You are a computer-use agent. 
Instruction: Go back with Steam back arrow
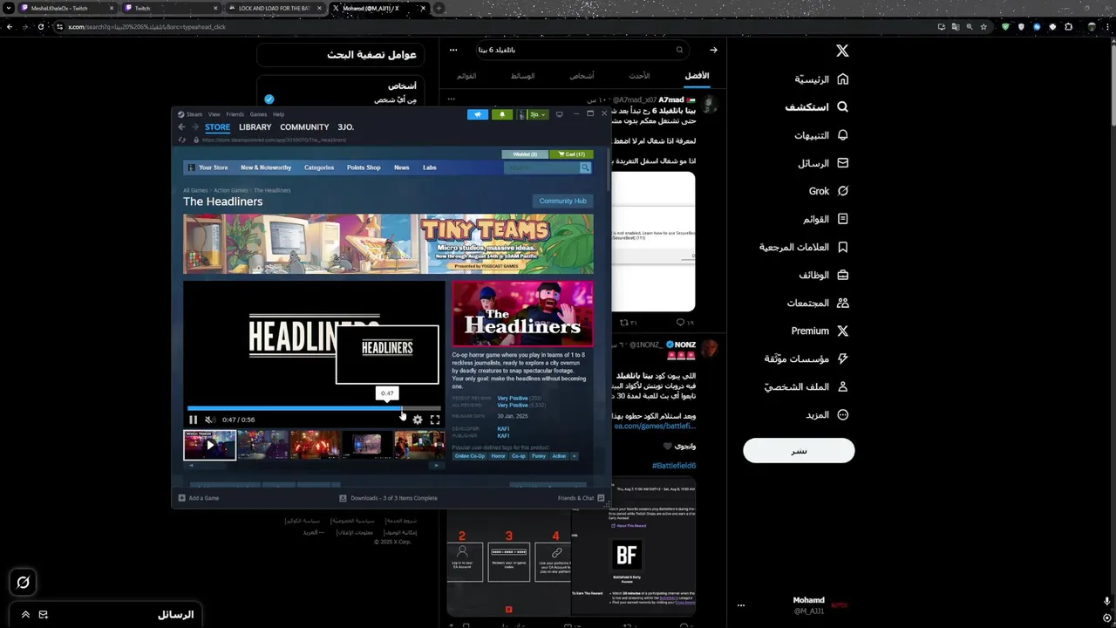[181, 127]
